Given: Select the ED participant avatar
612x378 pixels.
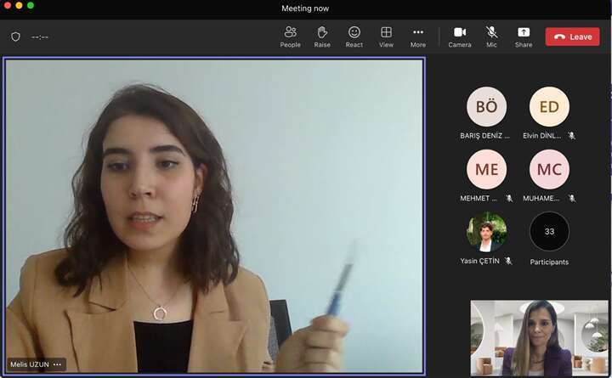Looking at the screenshot, I should point(549,107).
